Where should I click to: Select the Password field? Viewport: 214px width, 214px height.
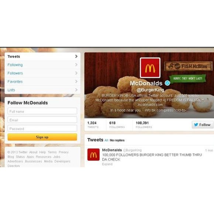(42, 128)
